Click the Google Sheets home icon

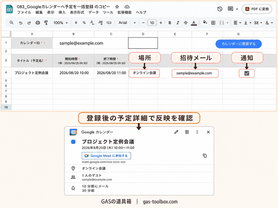click(x=9, y=9)
